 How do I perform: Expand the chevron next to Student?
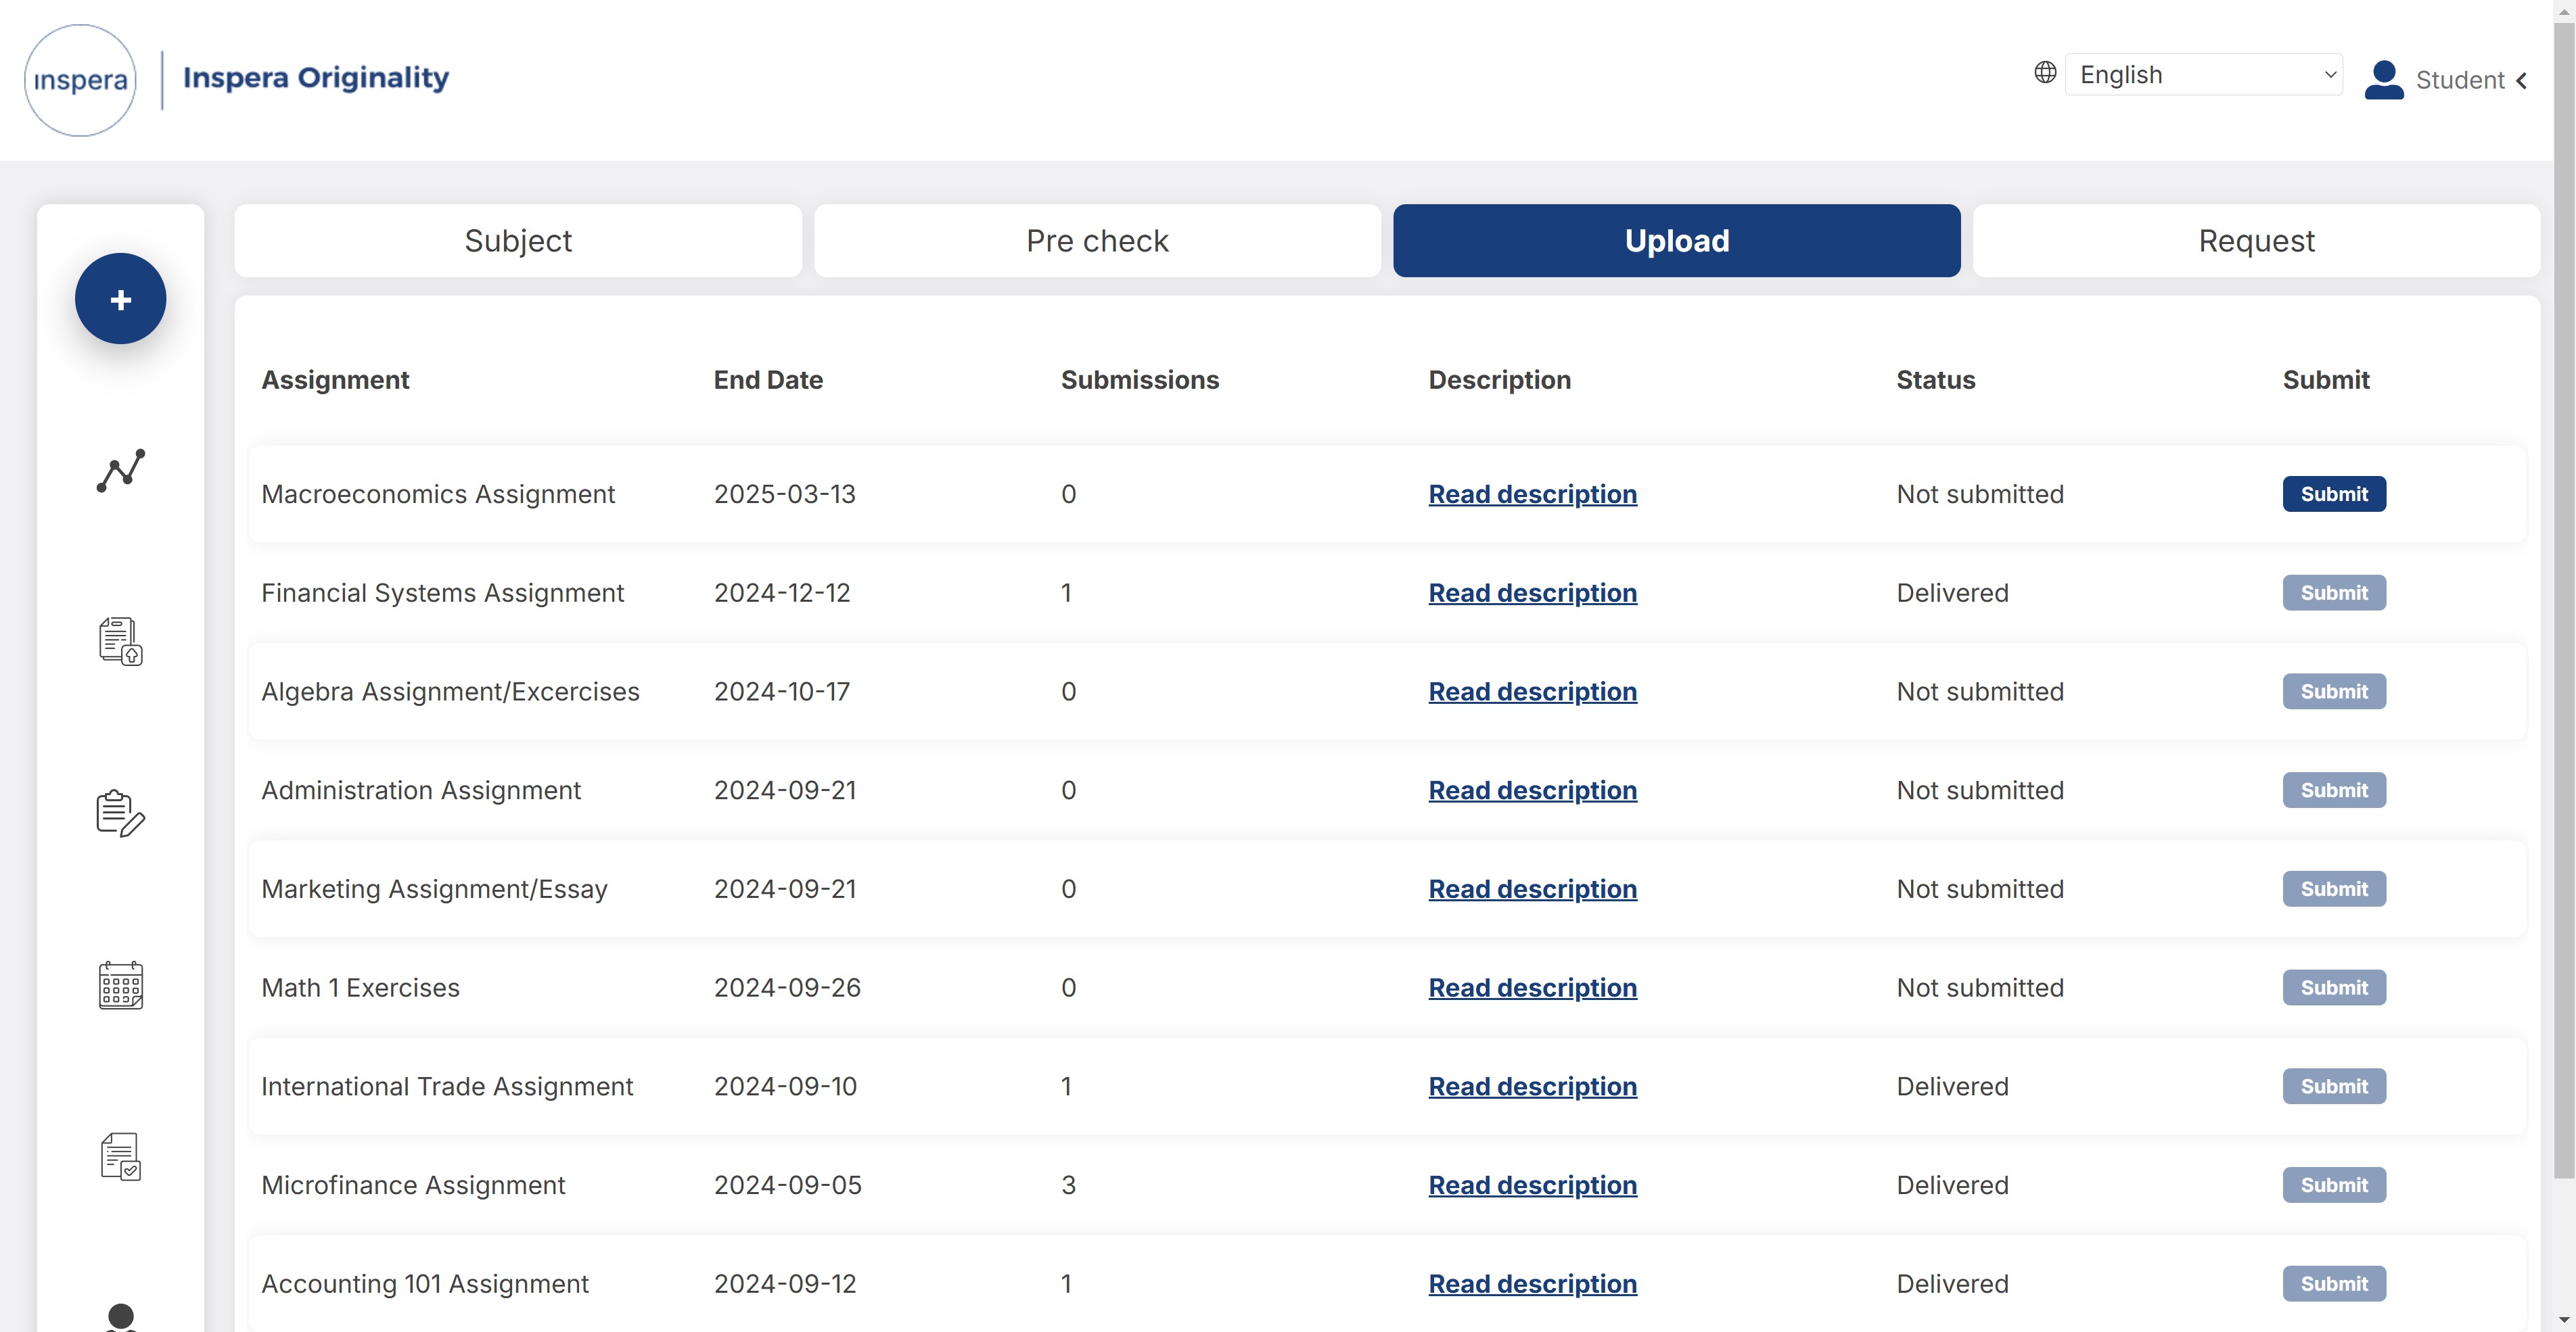2522,81
